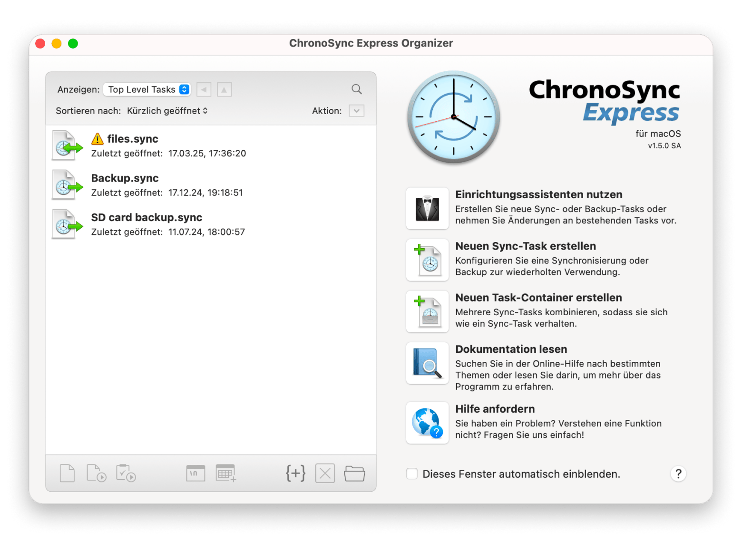
Task: Open the Anzeigen 'Top Level Tasks' dropdown
Action: [147, 89]
